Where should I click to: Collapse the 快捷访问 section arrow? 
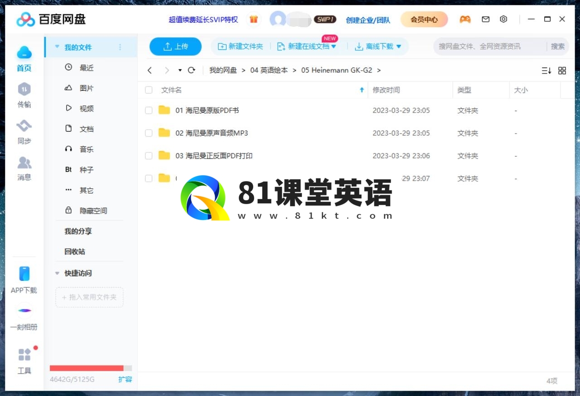[x=57, y=273]
